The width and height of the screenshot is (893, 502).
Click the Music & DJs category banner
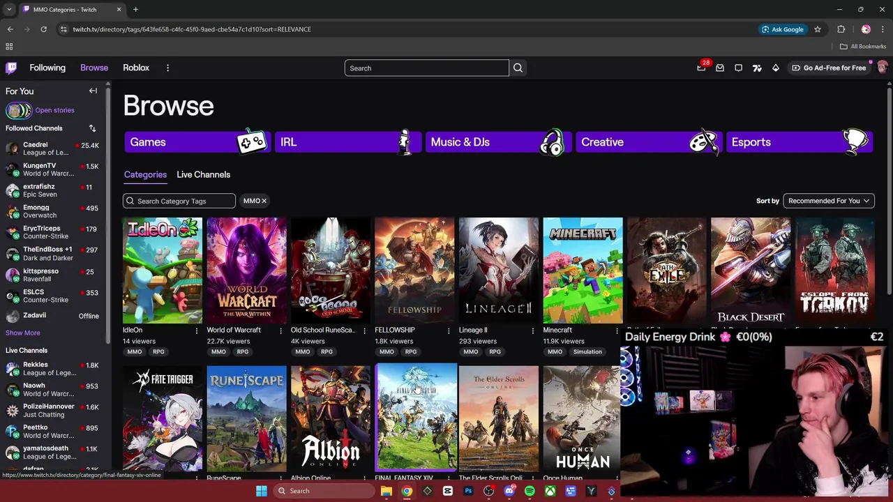[x=499, y=142]
